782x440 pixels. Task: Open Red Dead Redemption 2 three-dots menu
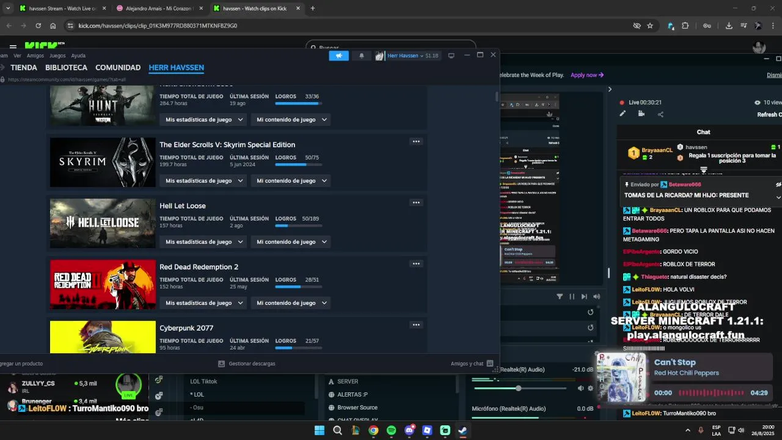click(416, 263)
